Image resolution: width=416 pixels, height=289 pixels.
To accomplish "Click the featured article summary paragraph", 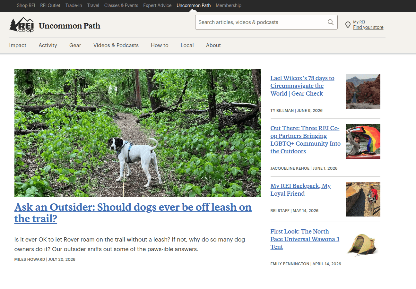I will click(130, 244).
